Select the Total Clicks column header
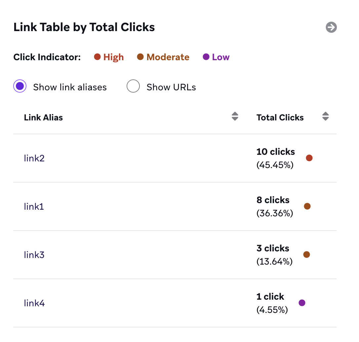The image size is (359, 342). click(280, 117)
